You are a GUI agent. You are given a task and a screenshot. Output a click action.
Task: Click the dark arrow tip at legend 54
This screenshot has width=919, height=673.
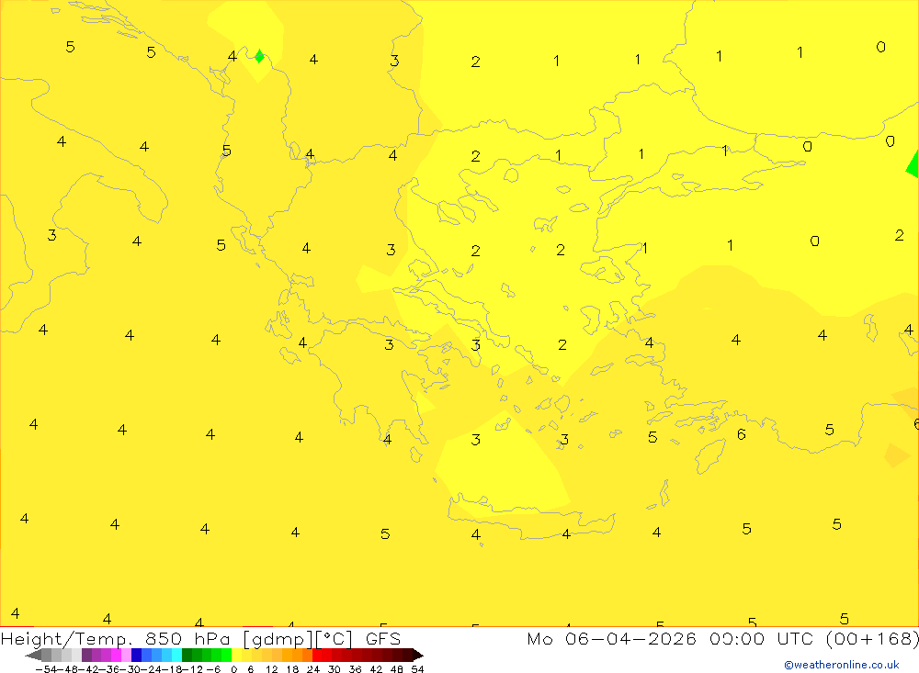[x=418, y=656]
